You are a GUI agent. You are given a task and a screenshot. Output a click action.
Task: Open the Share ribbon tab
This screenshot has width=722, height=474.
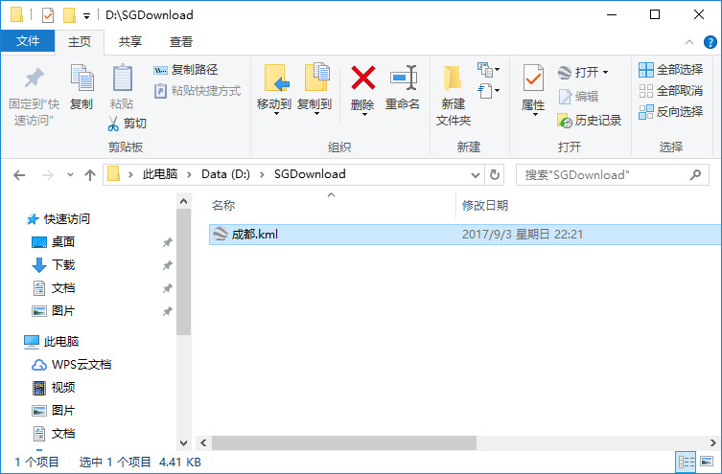tap(129, 42)
